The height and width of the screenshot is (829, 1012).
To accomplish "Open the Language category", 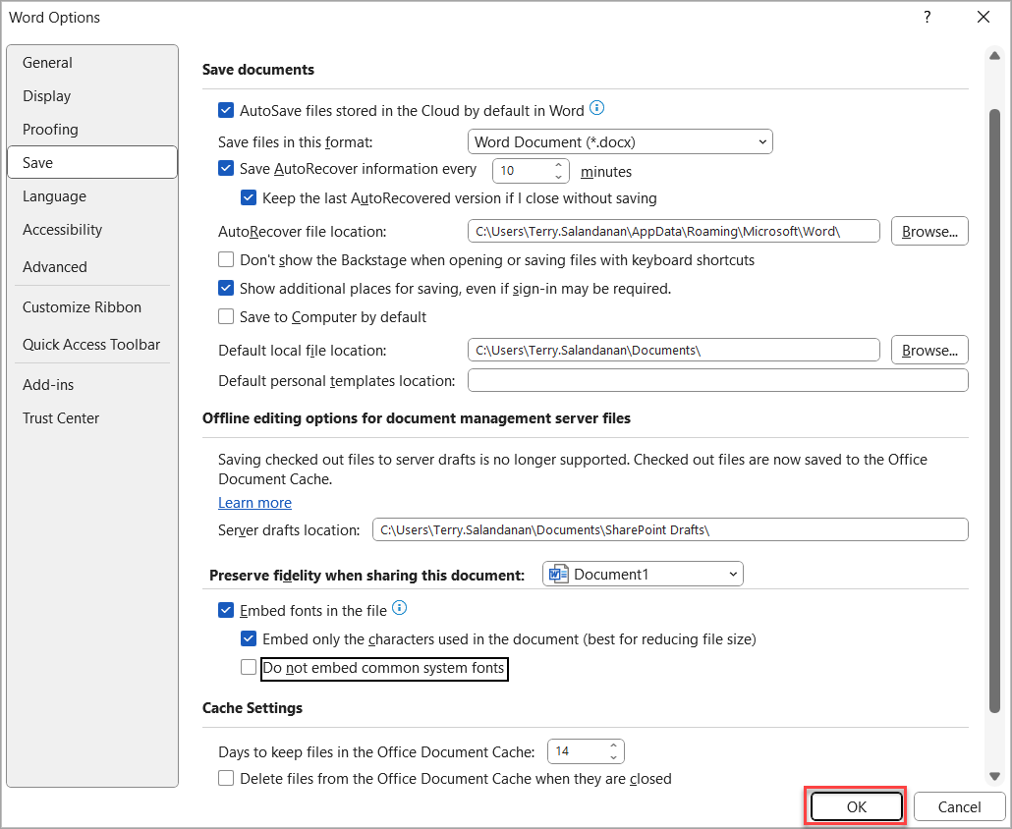I will (x=92, y=196).
